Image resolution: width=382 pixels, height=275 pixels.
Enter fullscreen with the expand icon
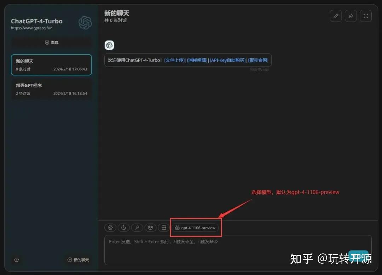click(365, 16)
